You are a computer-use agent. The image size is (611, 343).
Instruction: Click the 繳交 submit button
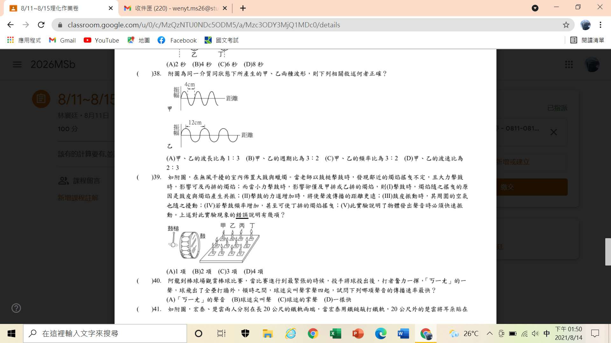click(x=532, y=187)
